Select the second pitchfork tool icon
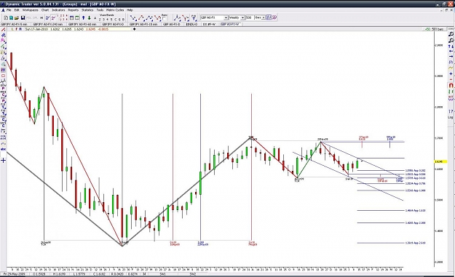 (186, 18)
